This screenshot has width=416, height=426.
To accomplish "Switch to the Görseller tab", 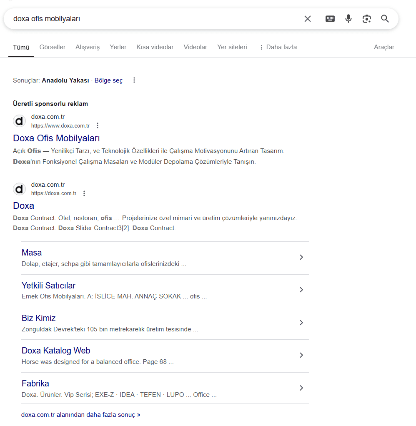I will pos(53,47).
